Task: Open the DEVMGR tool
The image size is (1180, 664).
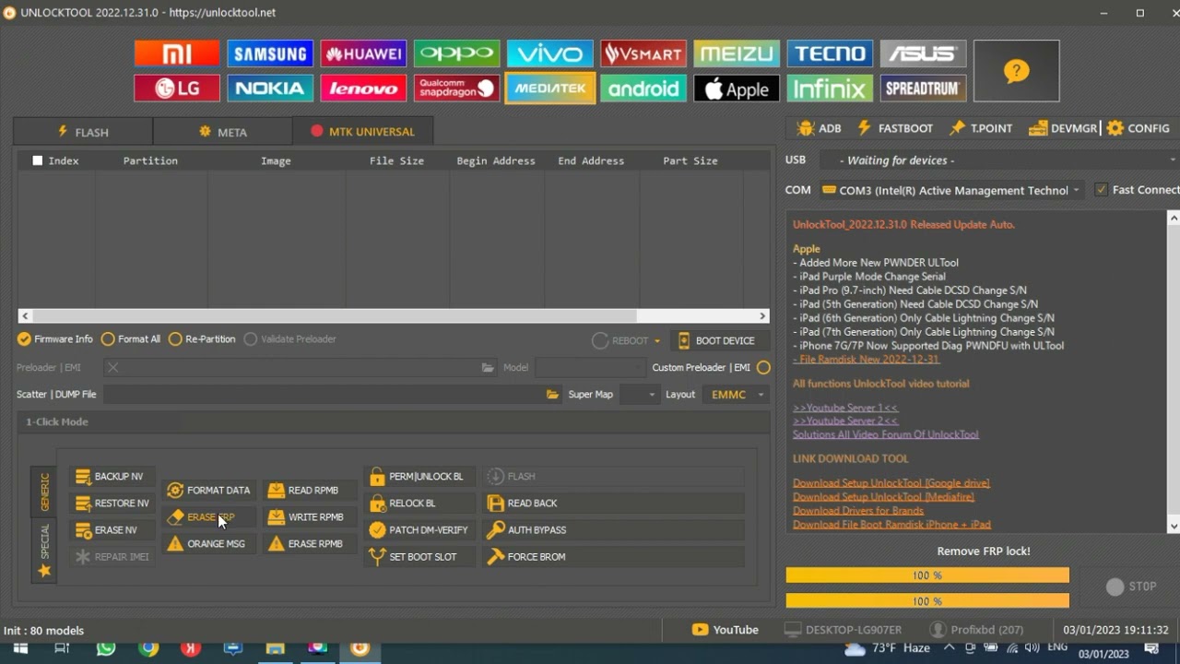Action: [x=1062, y=128]
